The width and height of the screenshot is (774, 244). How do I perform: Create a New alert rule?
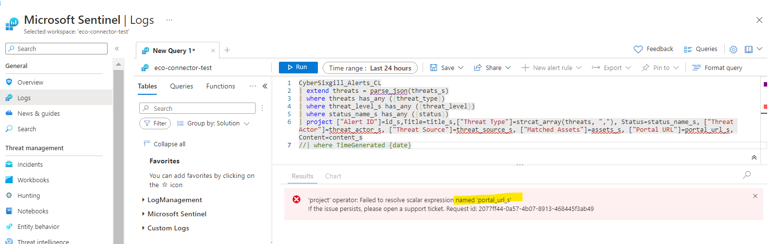(547, 68)
